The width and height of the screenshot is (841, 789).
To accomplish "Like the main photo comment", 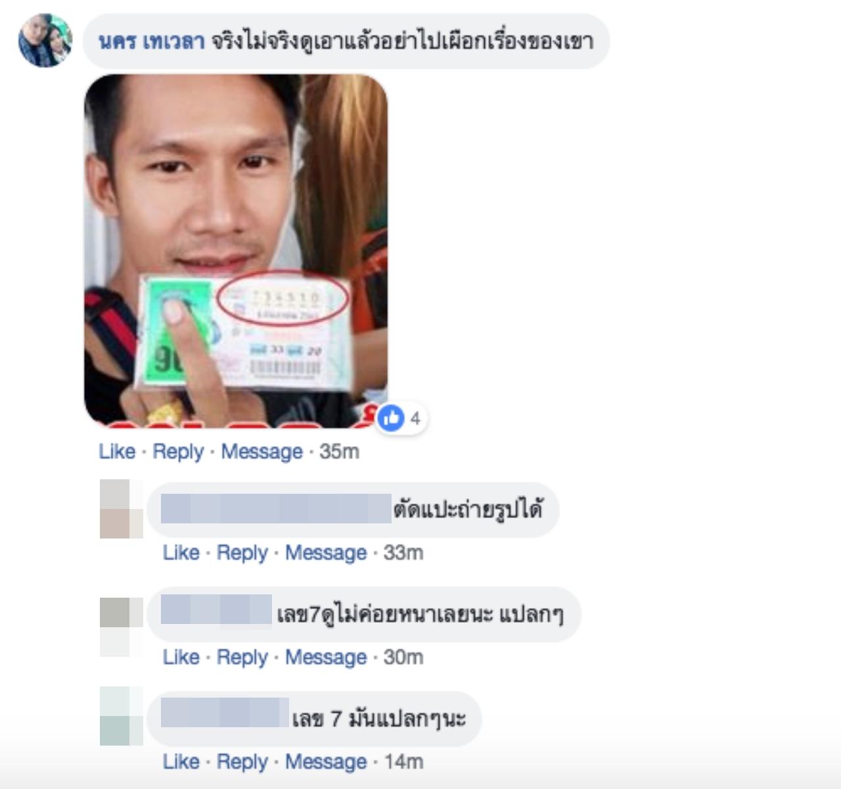I will click(x=117, y=452).
